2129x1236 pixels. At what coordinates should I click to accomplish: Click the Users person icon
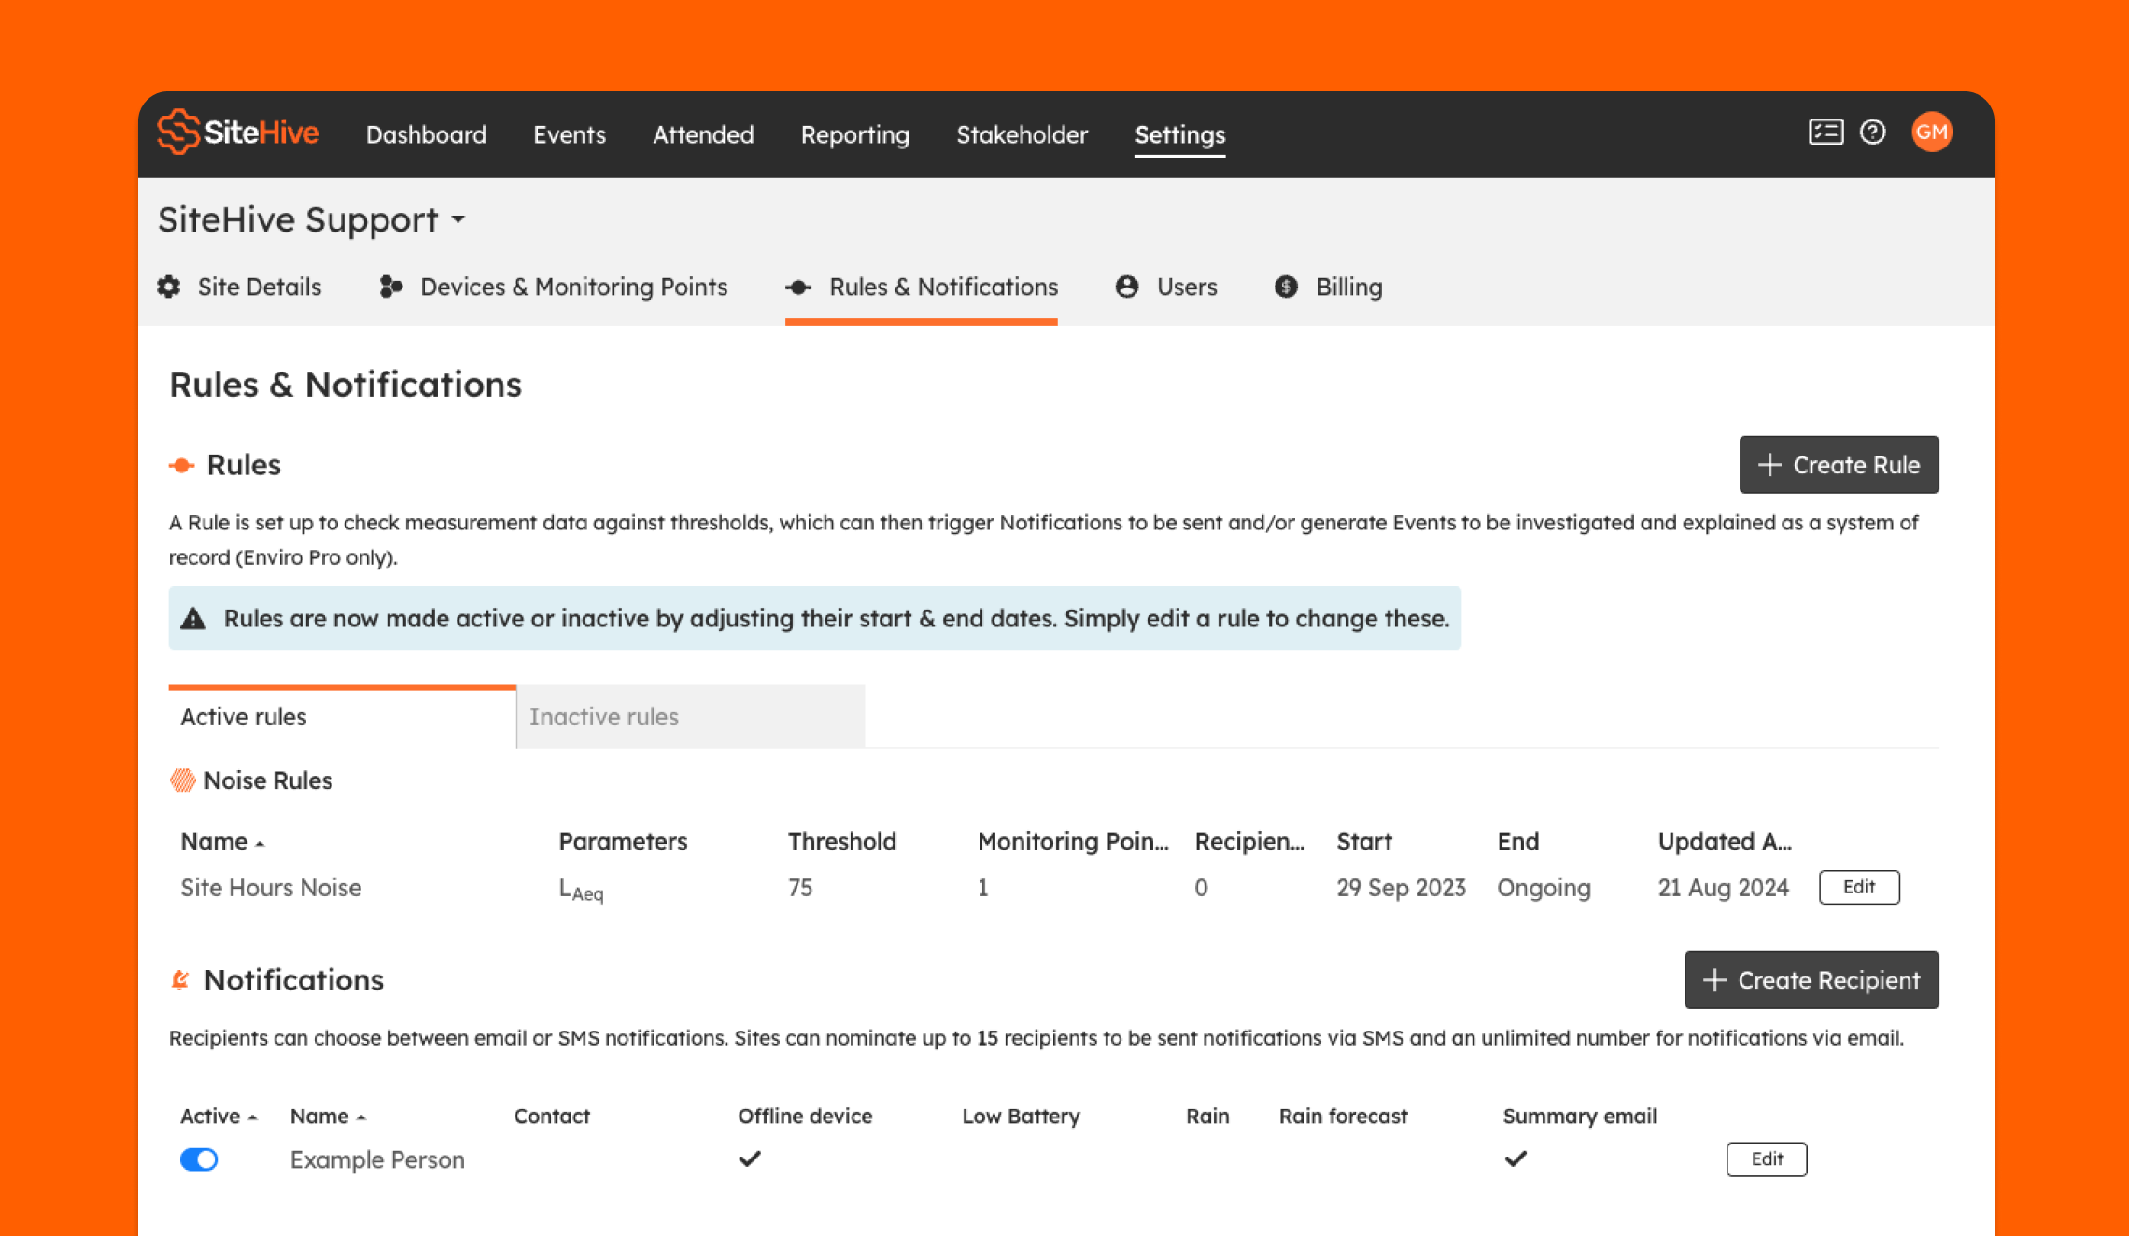click(x=1127, y=287)
